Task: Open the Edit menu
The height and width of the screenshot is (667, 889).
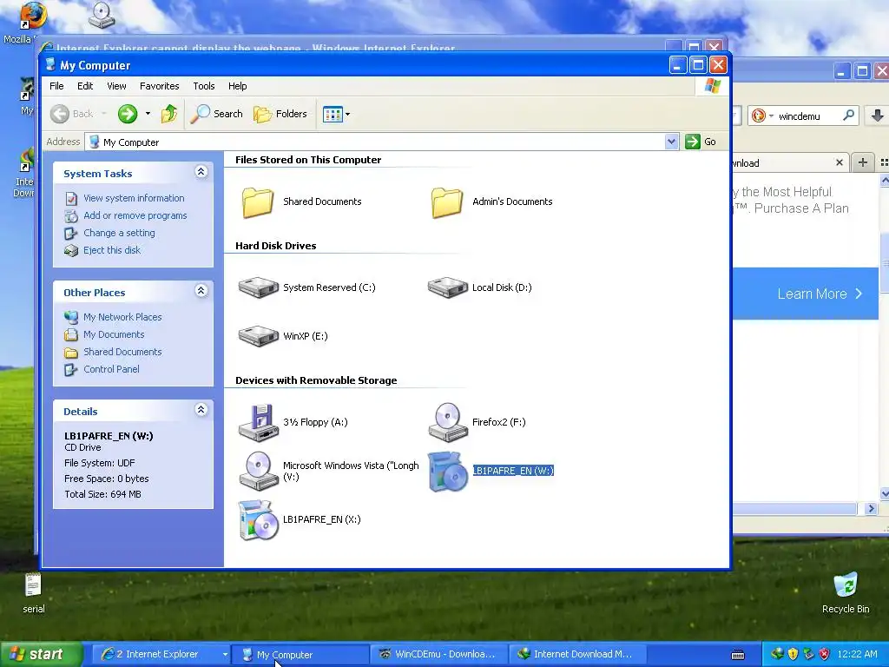Action: (x=85, y=86)
